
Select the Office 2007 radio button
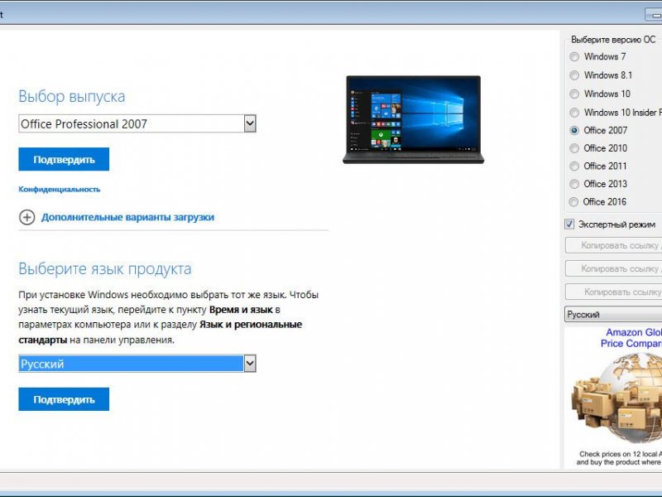pos(574,130)
